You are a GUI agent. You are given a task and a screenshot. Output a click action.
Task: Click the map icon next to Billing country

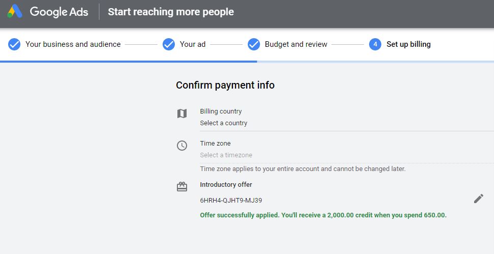[x=182, y=114]
